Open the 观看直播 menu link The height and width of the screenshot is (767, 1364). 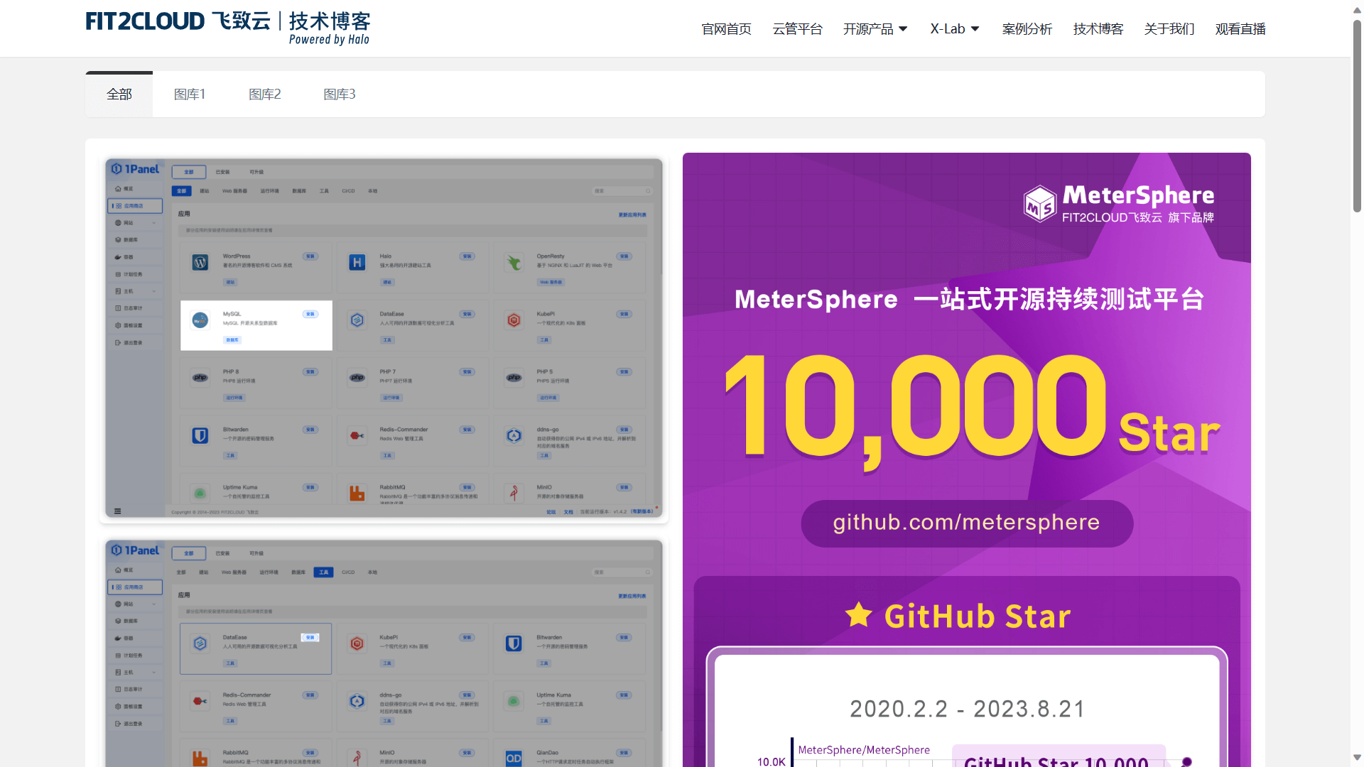tap(1240, 29)
